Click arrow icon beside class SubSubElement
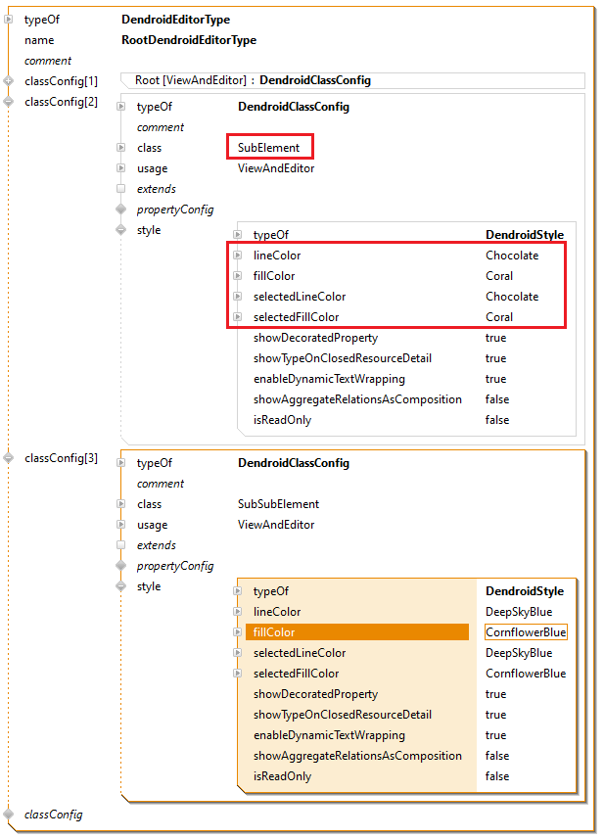The height and width of the screenshot is (839, 604). click(121, 504)
